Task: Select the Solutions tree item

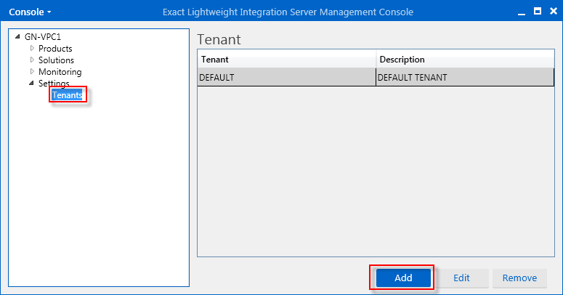Action: coord(56,60)
